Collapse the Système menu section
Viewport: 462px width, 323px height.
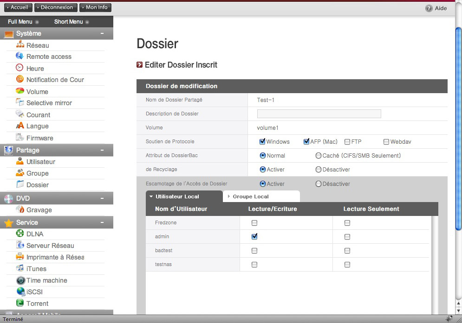click(x=102, y=33)
